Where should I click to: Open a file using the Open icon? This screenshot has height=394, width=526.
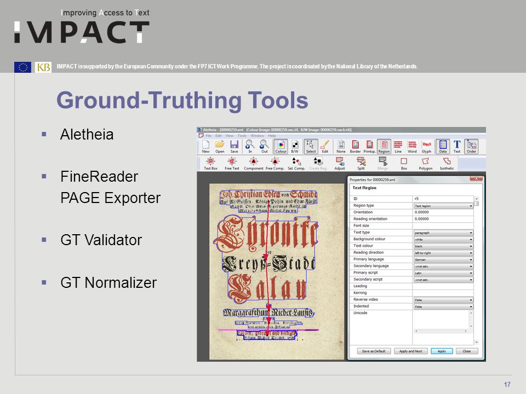(x=220, y=147)
